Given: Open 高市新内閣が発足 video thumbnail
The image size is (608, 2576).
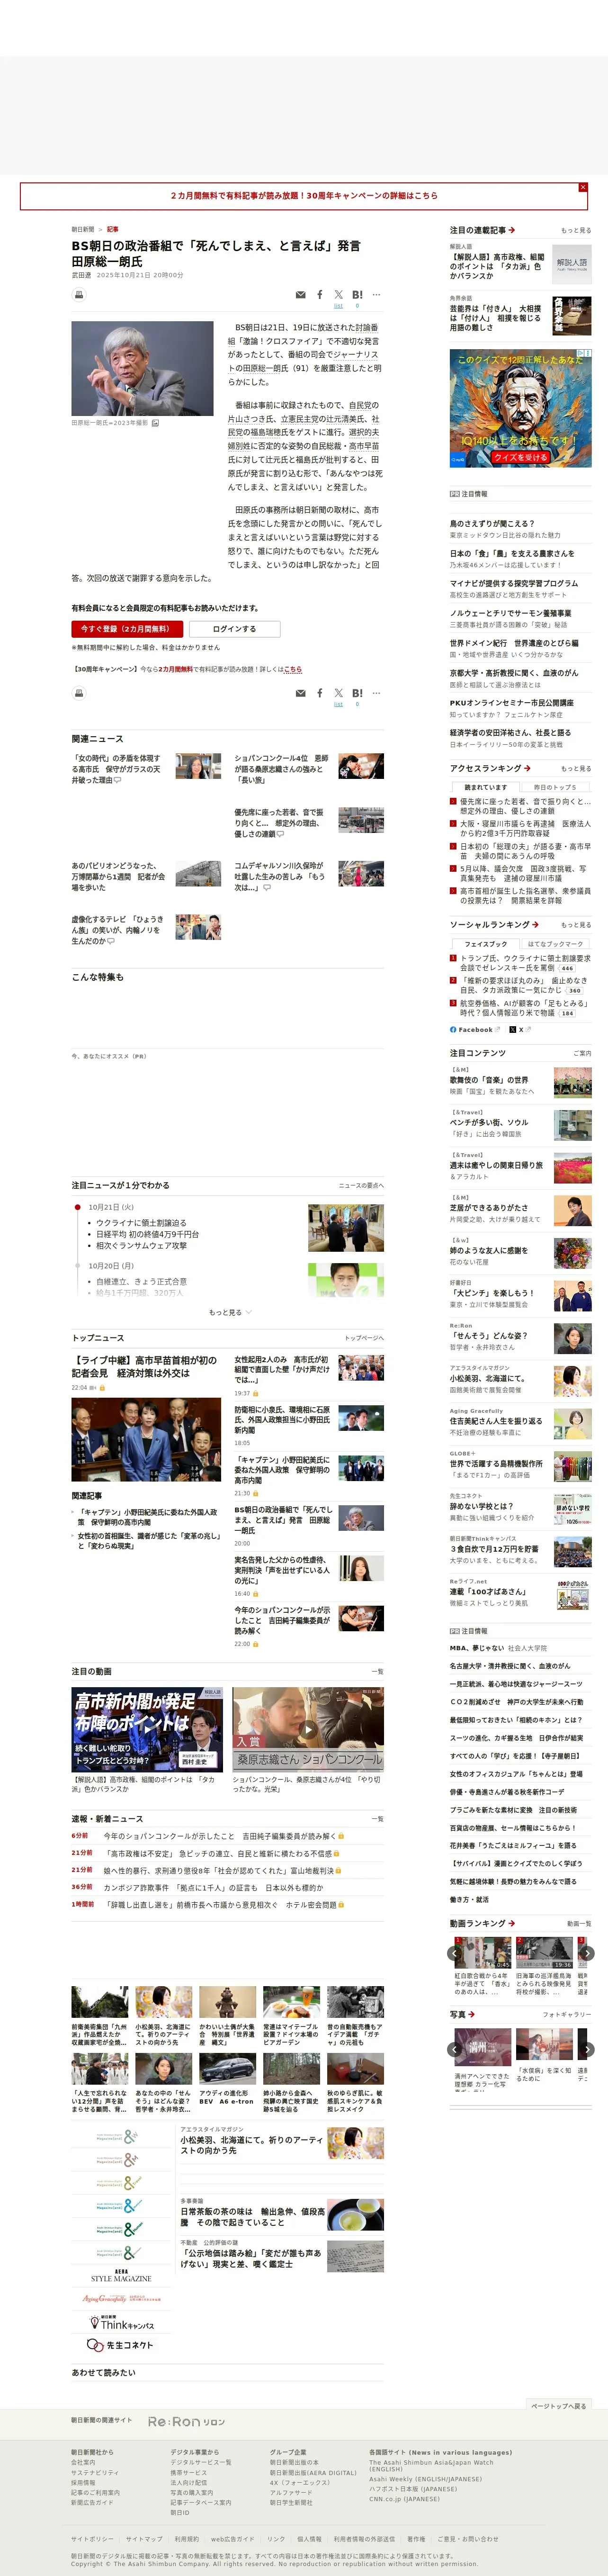Looking at the screenshot, I should (x=147, y=1730).
